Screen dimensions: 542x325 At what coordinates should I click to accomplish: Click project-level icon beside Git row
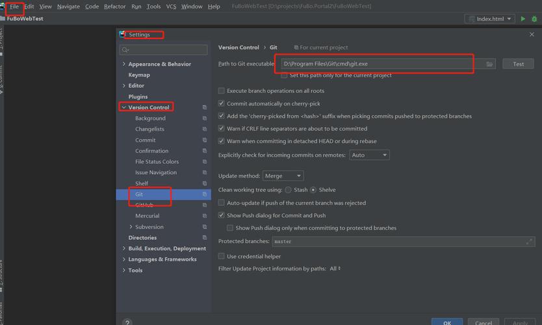[x=205, y=194]
